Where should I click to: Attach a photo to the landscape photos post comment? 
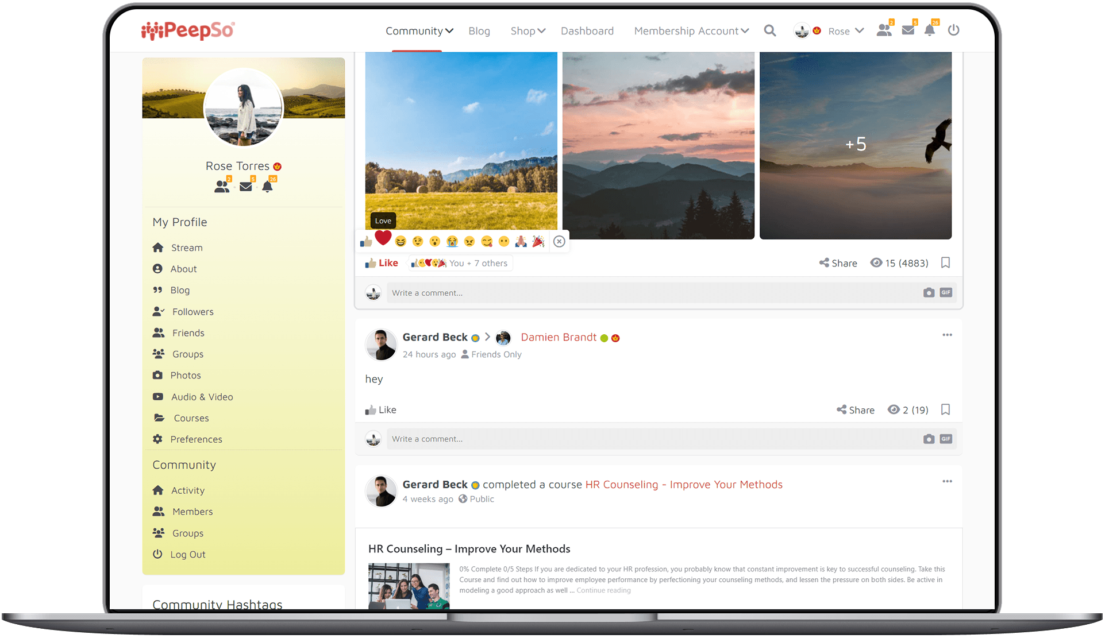point(929,293)
